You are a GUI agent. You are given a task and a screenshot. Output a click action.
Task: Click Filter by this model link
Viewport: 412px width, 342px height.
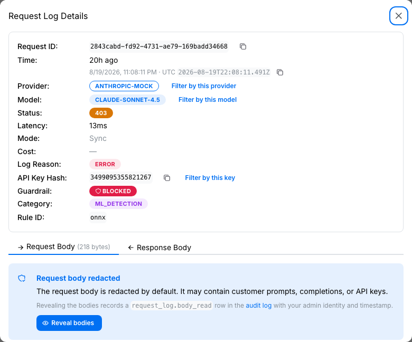pyautogui.click(x=207, y=99)
